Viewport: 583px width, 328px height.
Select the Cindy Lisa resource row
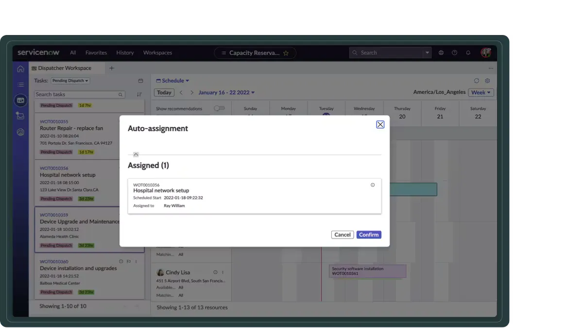191,283
